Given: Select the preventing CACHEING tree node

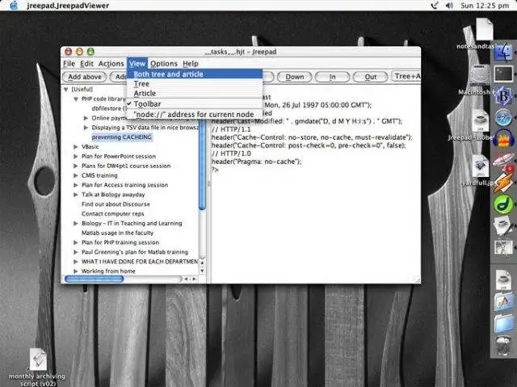Looking at the screenshot, I should (122, 137).
